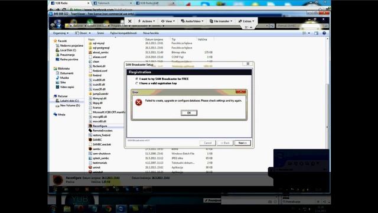This screenshot has width=378, height=213.
Task: Select the sql-postgresql folder
Action: click(99, 48)
